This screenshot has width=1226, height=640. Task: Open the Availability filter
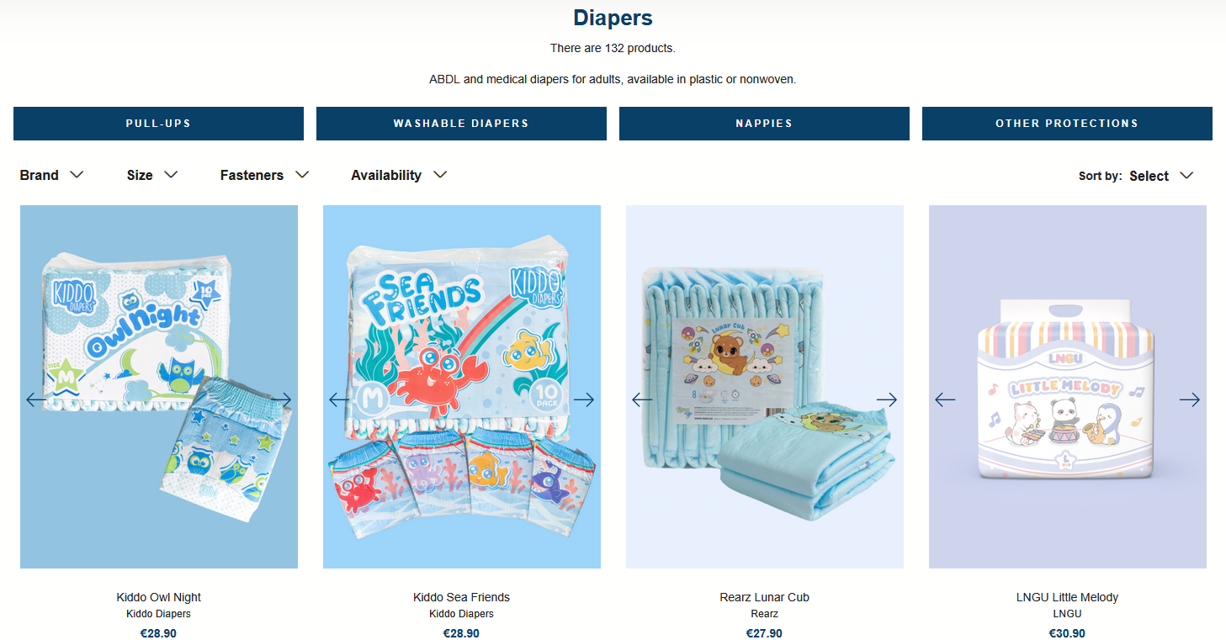(x=399, y=175)
